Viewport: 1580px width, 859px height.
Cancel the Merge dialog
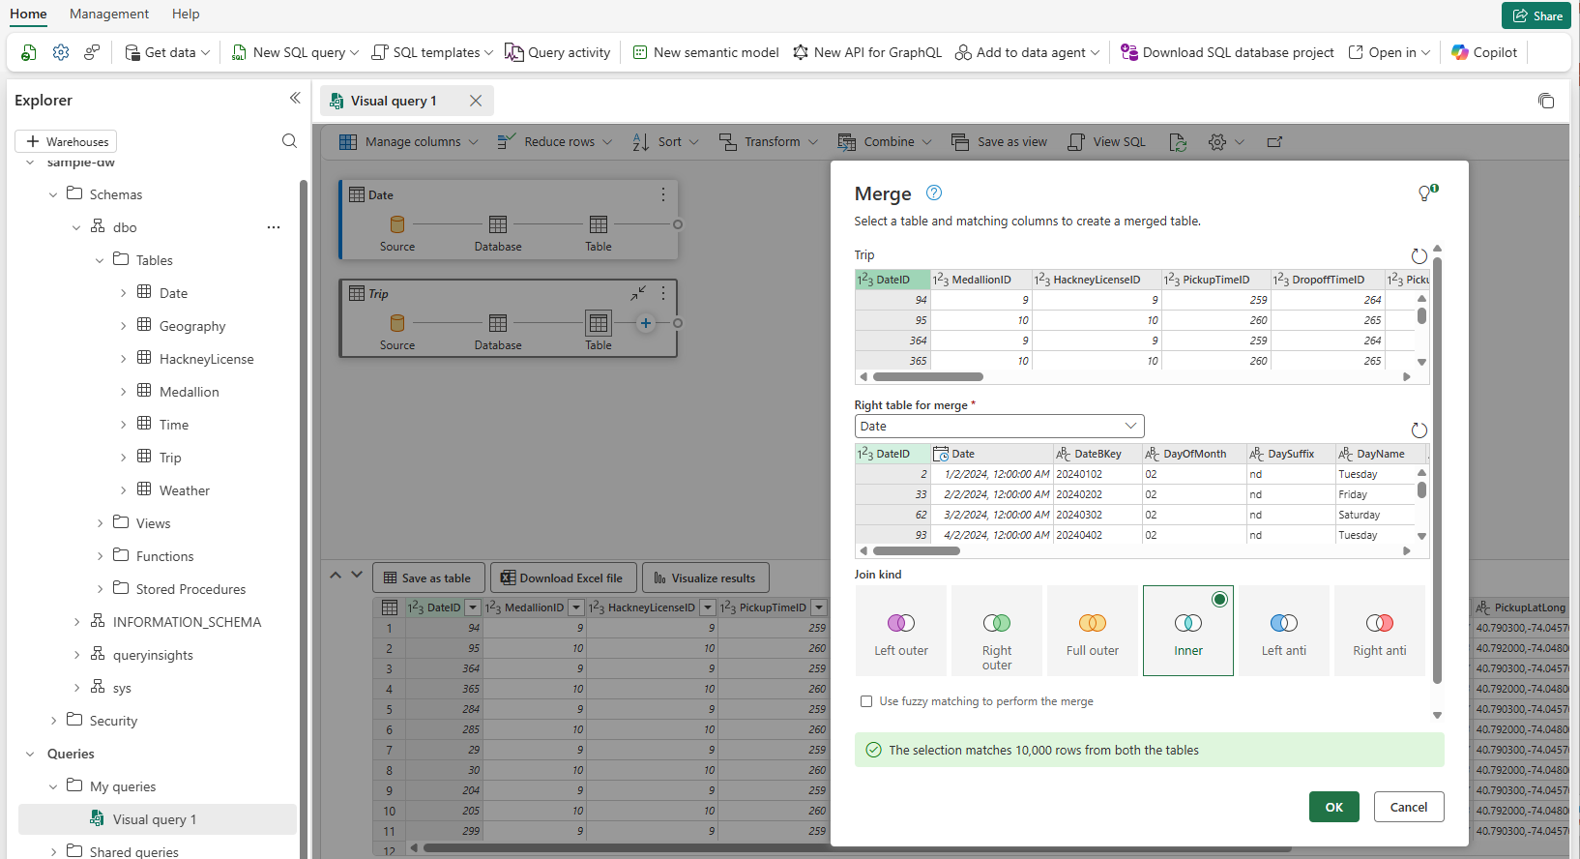pyautogui.click(x=1409, y=807)
